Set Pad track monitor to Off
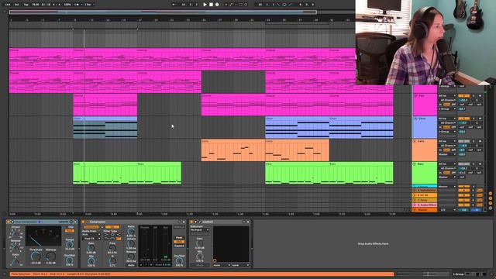Screen dimensions: 496x279 pyautogui.click(x=453, y=105)
